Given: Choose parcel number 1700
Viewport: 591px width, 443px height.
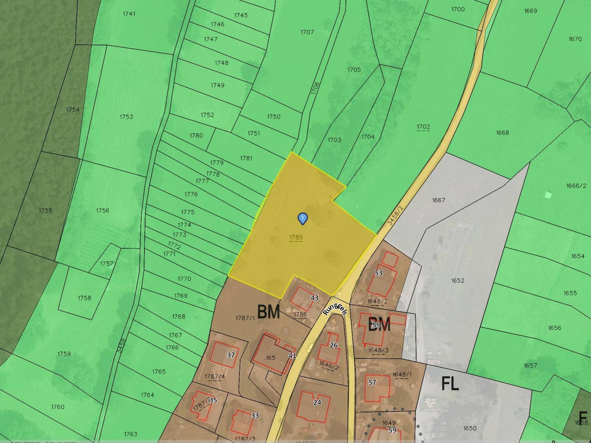Looking at the screenshot, I should pyautogui.click(x=458, y=9).
